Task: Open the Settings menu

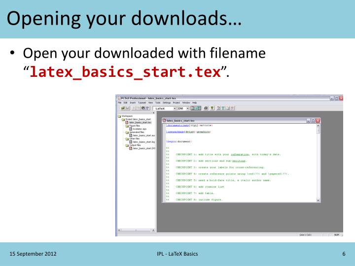Action: click(167, 102)
